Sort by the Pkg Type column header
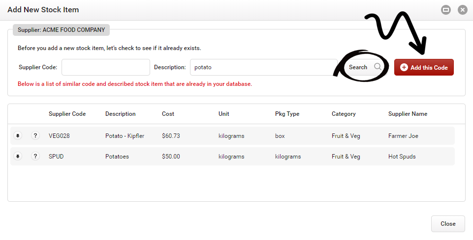Screen dimensions: 473x240 click(287, 114)
